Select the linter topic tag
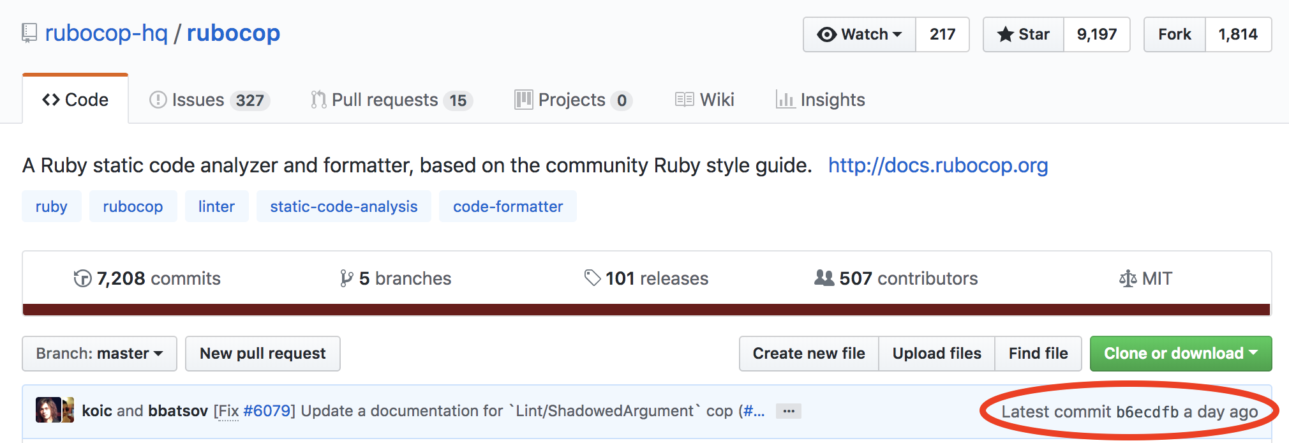The width and height of the screenshot is (1289, 443). (x=216, y=206)
